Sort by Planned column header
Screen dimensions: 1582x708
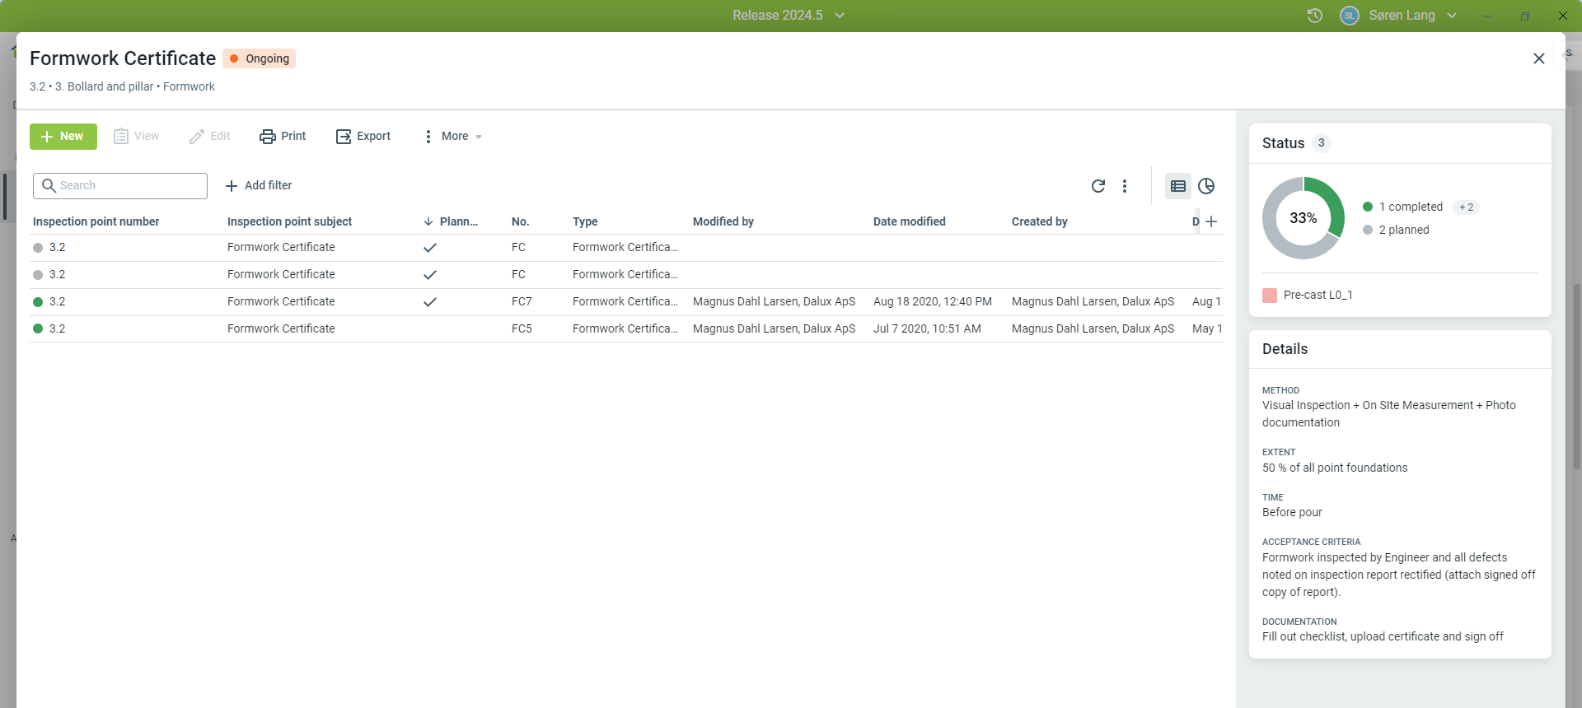tap(457, 221)
